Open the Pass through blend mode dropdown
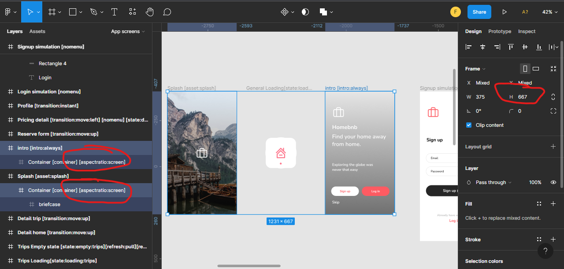This screenshot has width=564, height=269. tap(493, 182)
